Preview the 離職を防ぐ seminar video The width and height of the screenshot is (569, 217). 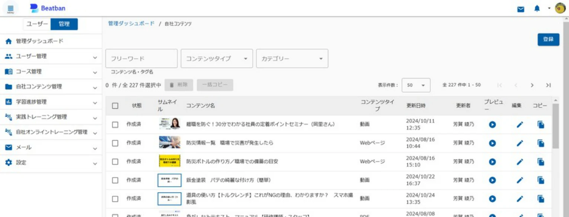pyautogui.click(x=492, y=125)
